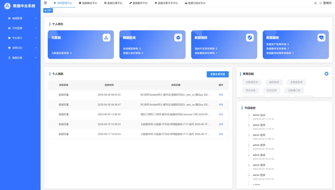Click the 数据运维 flask icon
Viewport: 335px width, 190px height.
pos(9,58)
